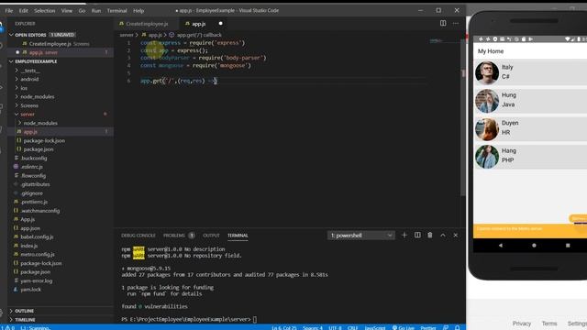The image size is (587, 330).
Task: Expand the root node_modules folder
Action: [38, 96]
